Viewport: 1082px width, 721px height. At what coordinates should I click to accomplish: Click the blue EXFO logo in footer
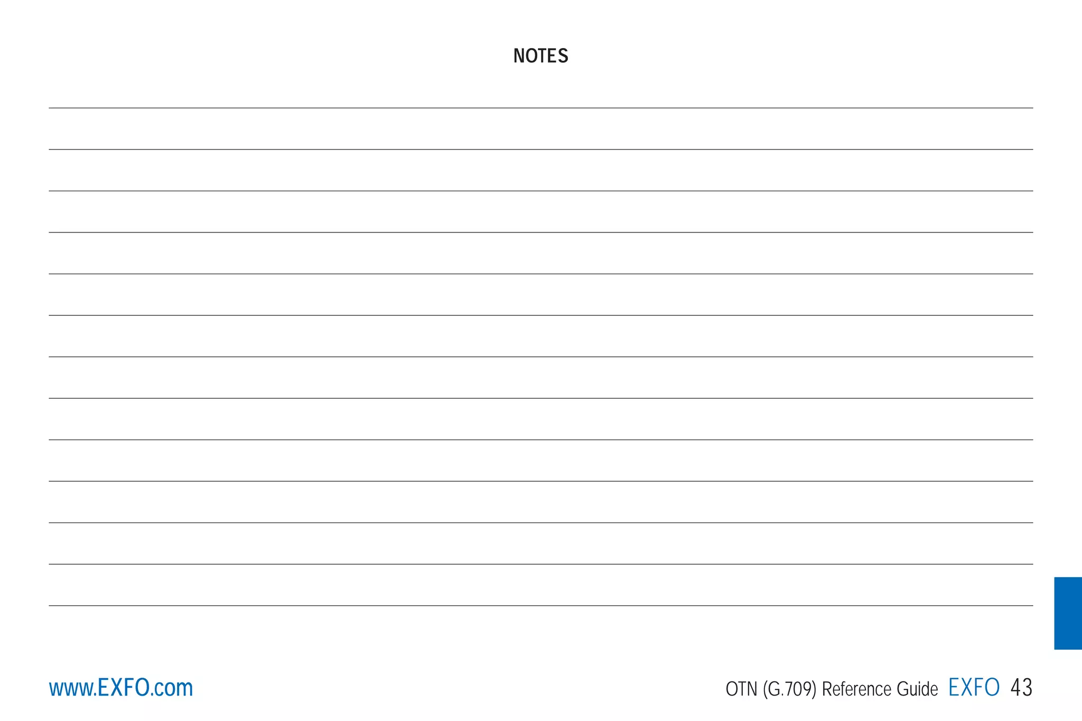pos(974,687)
